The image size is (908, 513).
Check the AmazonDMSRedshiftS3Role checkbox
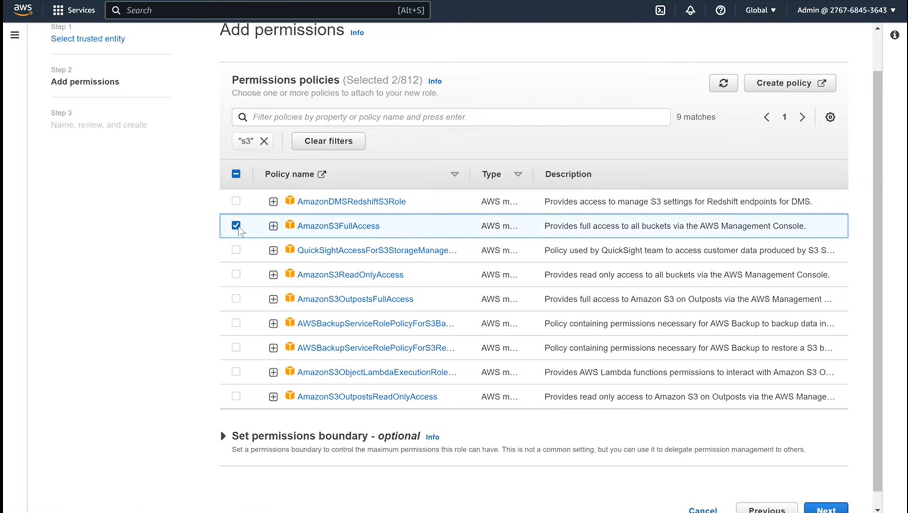(236, 201)
